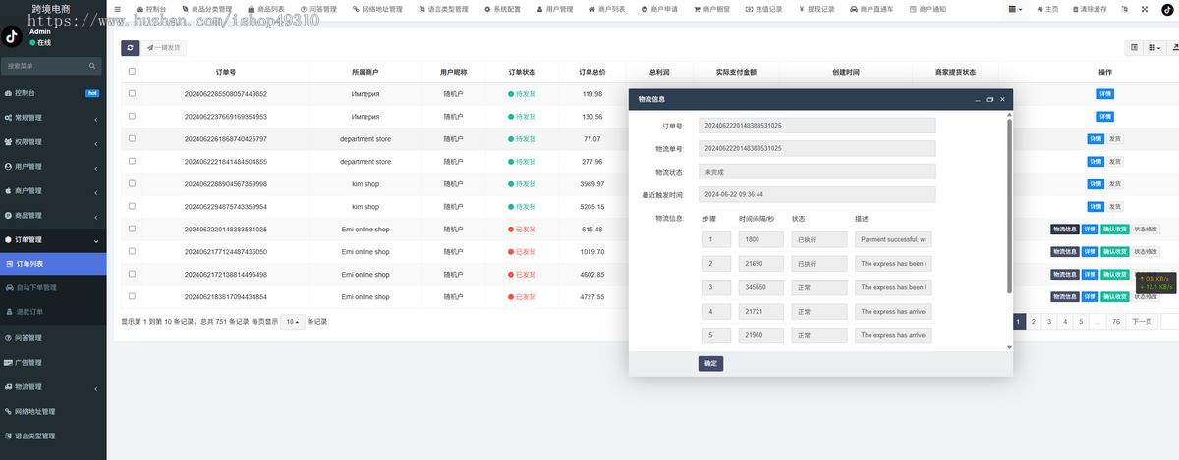Image resolution: width=1179 pixels, height=460 pixels.
Task: Open the 用户管理 top tab
Action: click(x=554, y=9)
